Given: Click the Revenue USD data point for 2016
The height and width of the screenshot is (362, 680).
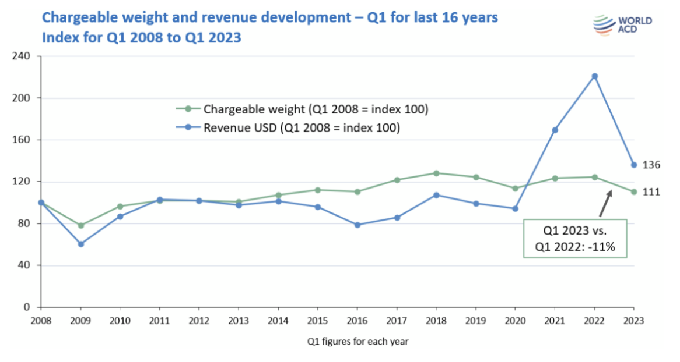Looking at the screenshot, I should coord(357,225).
